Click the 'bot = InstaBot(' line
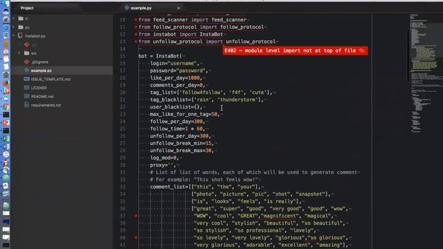The height and width of the screenshot is (249, 443). (160, 56)
